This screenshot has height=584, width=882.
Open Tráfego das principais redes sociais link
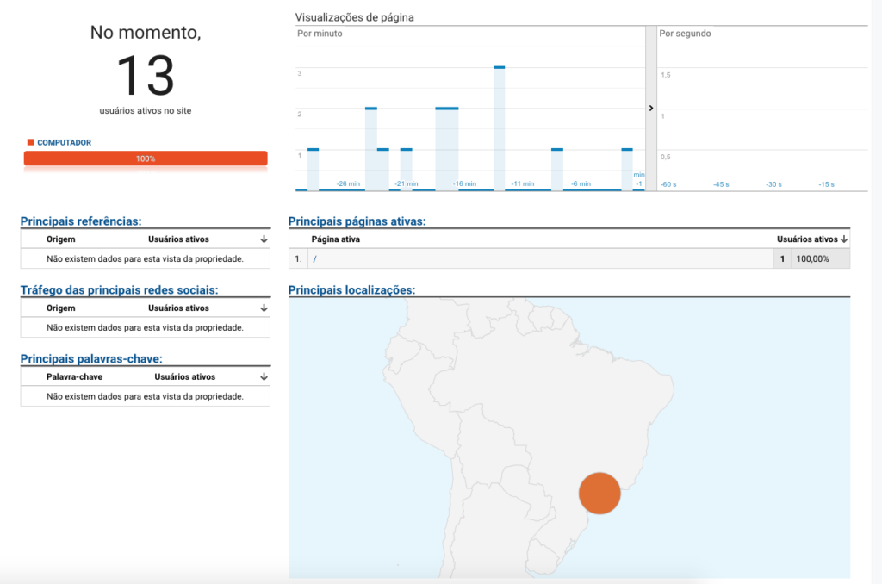(x=119, y=289)
